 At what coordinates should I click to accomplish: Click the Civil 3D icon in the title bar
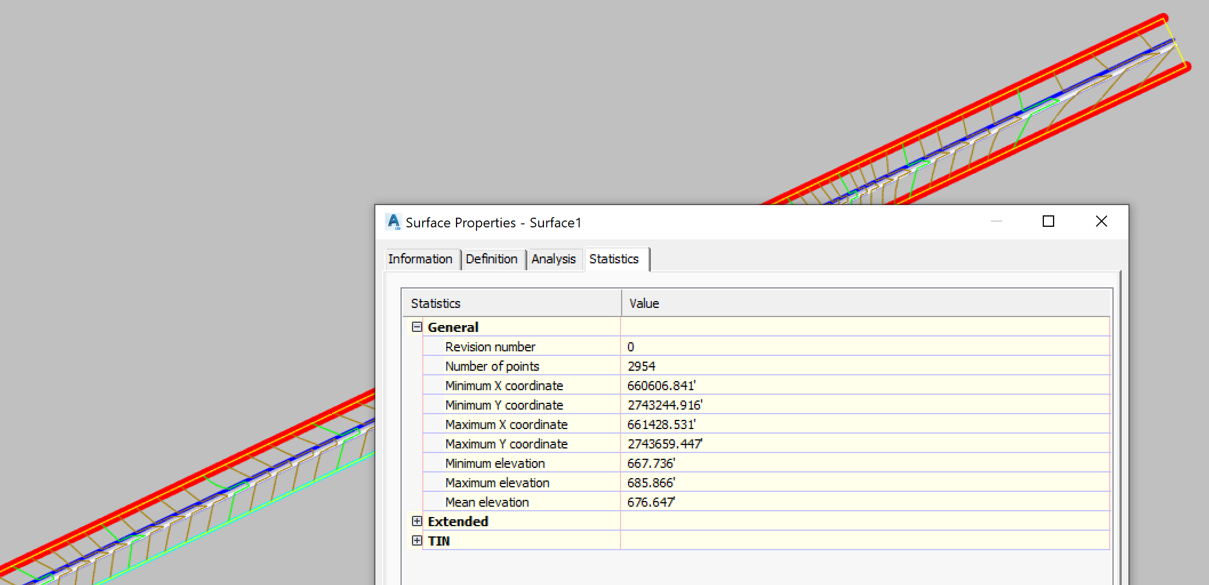pyautogui.click(x=393, y=222)
